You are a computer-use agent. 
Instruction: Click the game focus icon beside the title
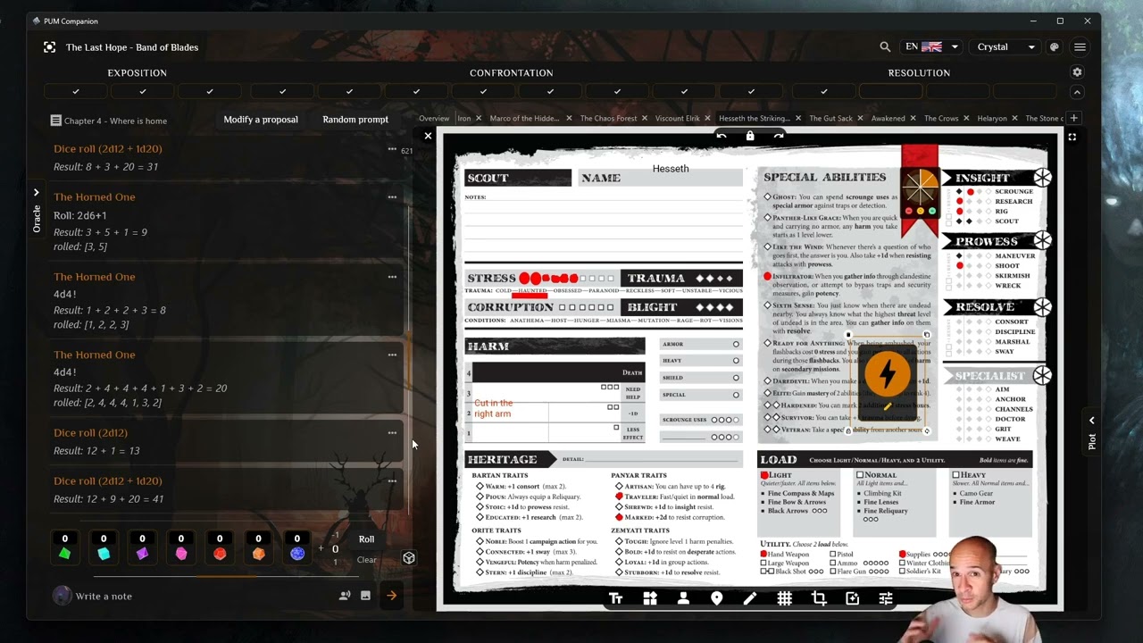(49, 47)
